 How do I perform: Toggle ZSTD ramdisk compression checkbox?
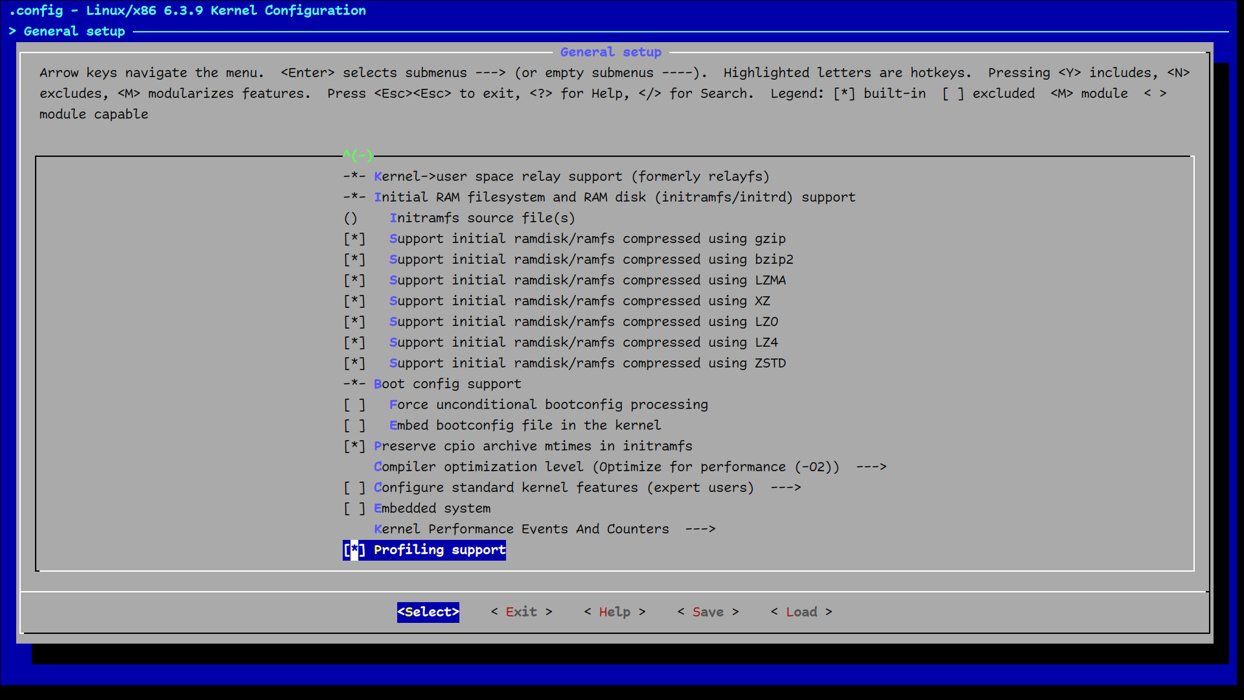point(354,363)
